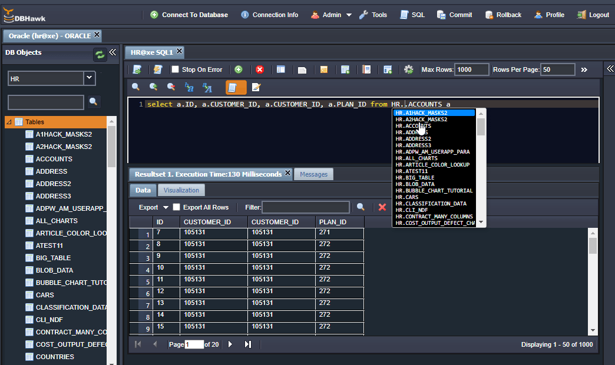This screenshot has width=615, height=365.
Task: Collapse the Tables tree node
Action: [x=9, y=122]
